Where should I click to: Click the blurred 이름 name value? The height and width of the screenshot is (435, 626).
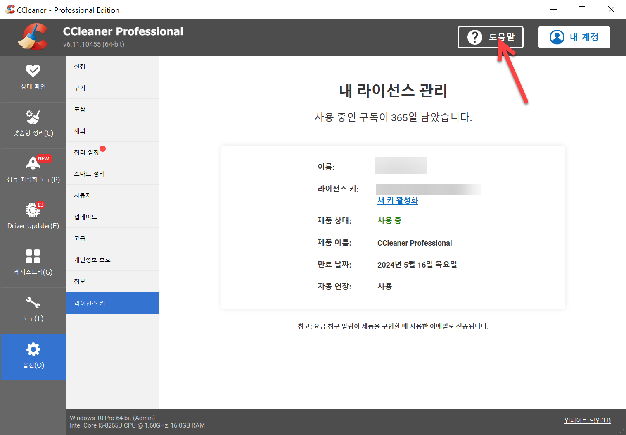coord(401,165)
